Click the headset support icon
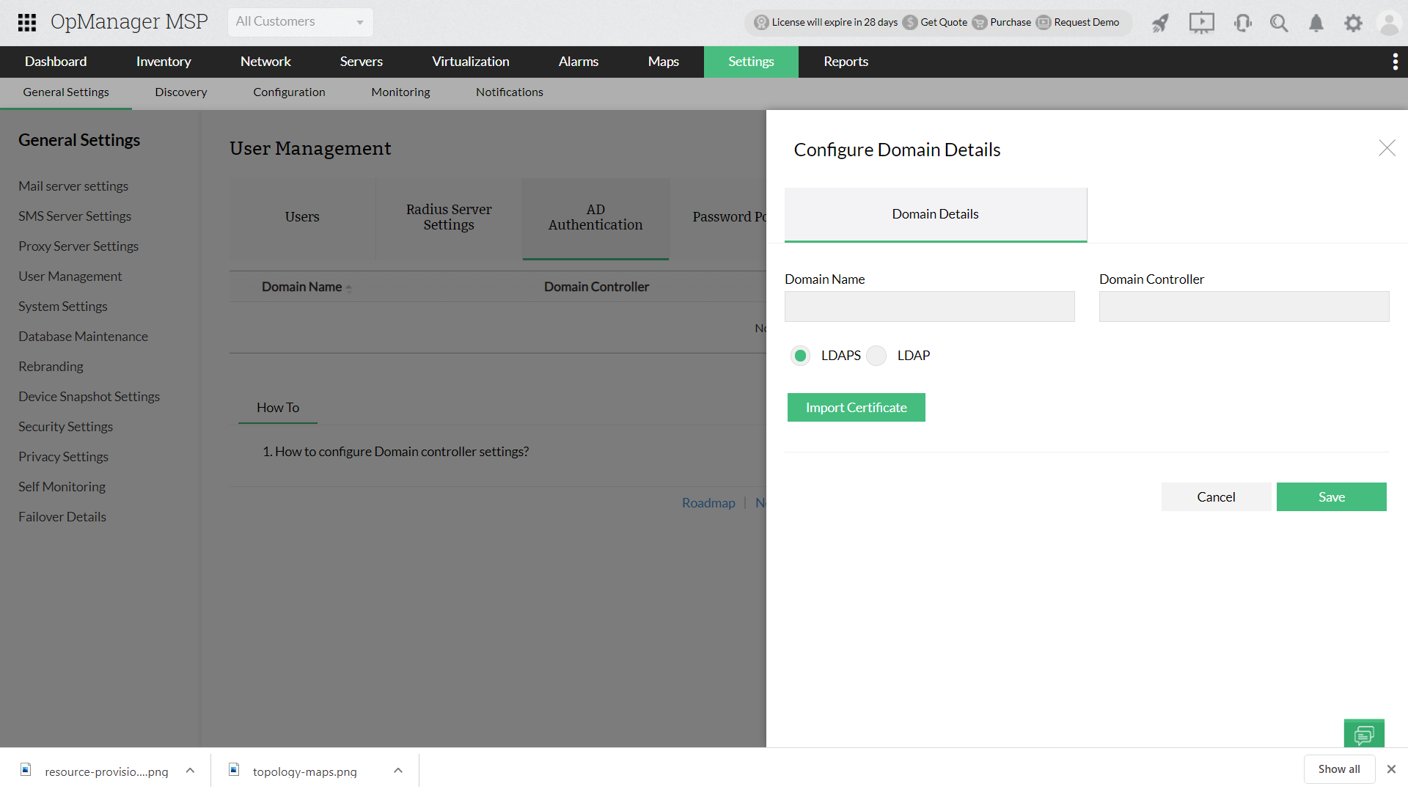Screen dimensions: 1408x792 coord(1242,23)
